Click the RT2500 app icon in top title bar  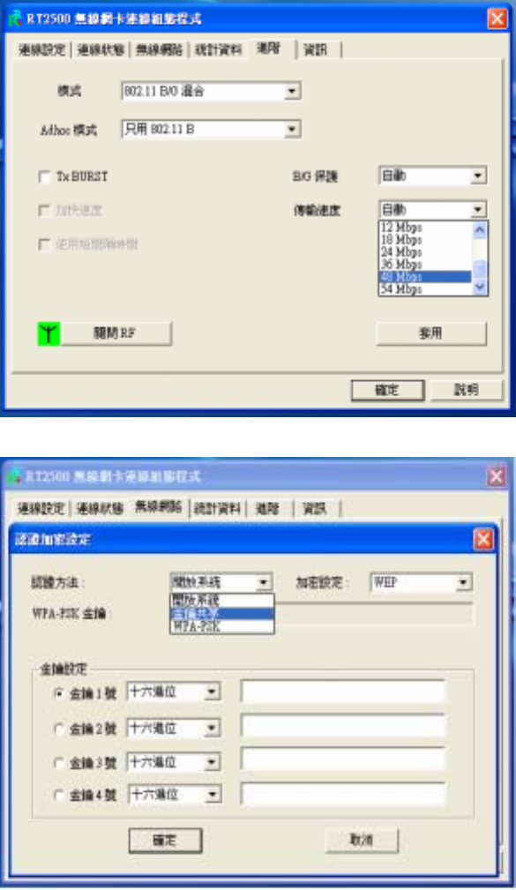pyautogui.click(x=15, y=19)
